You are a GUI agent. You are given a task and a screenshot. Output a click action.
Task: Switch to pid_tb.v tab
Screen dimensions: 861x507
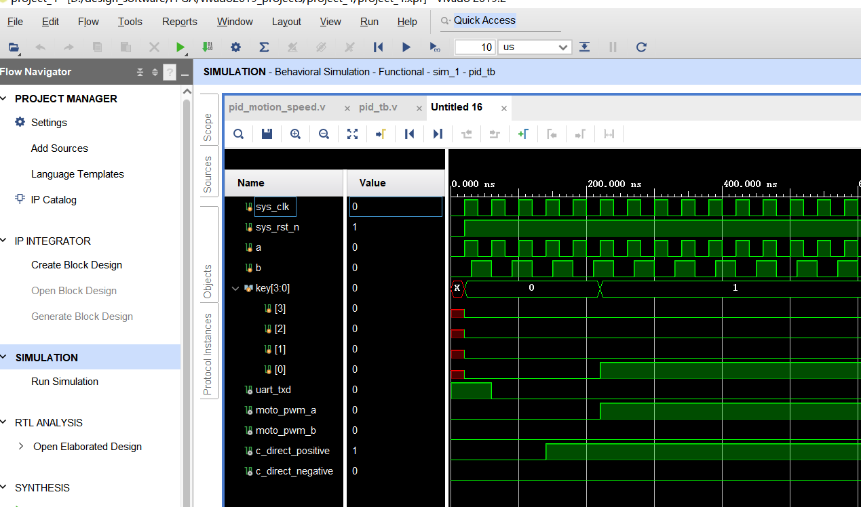(x=378, y=107)
